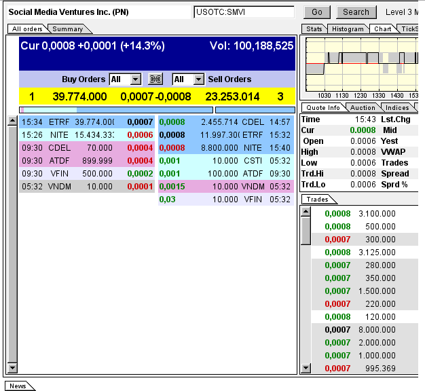This screenshot has width=425, height=391.
Task: Open the News tab at bottom
Action: (18, 386)
